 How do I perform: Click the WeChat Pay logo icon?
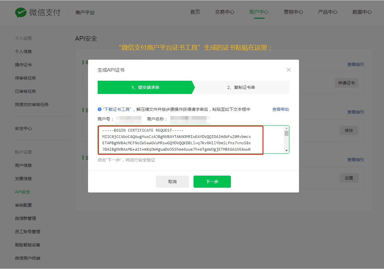click(21, 12)
